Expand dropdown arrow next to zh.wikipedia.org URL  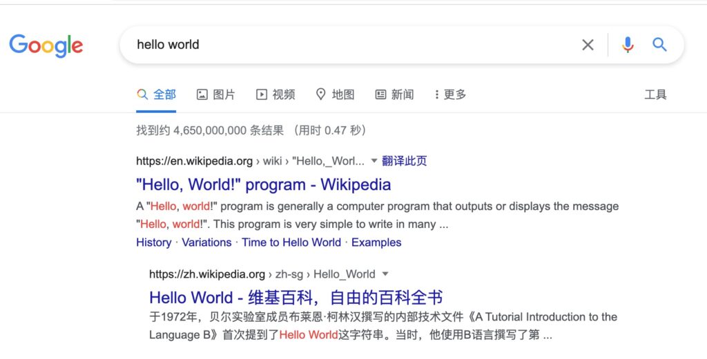385,274
